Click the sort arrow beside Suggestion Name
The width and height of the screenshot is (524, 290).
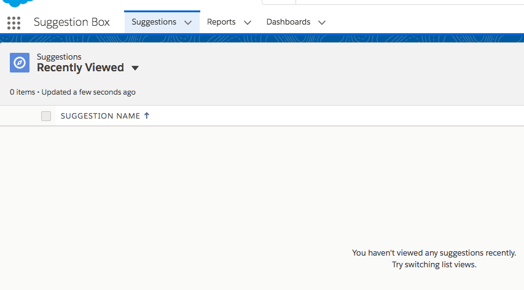point(147,116)
